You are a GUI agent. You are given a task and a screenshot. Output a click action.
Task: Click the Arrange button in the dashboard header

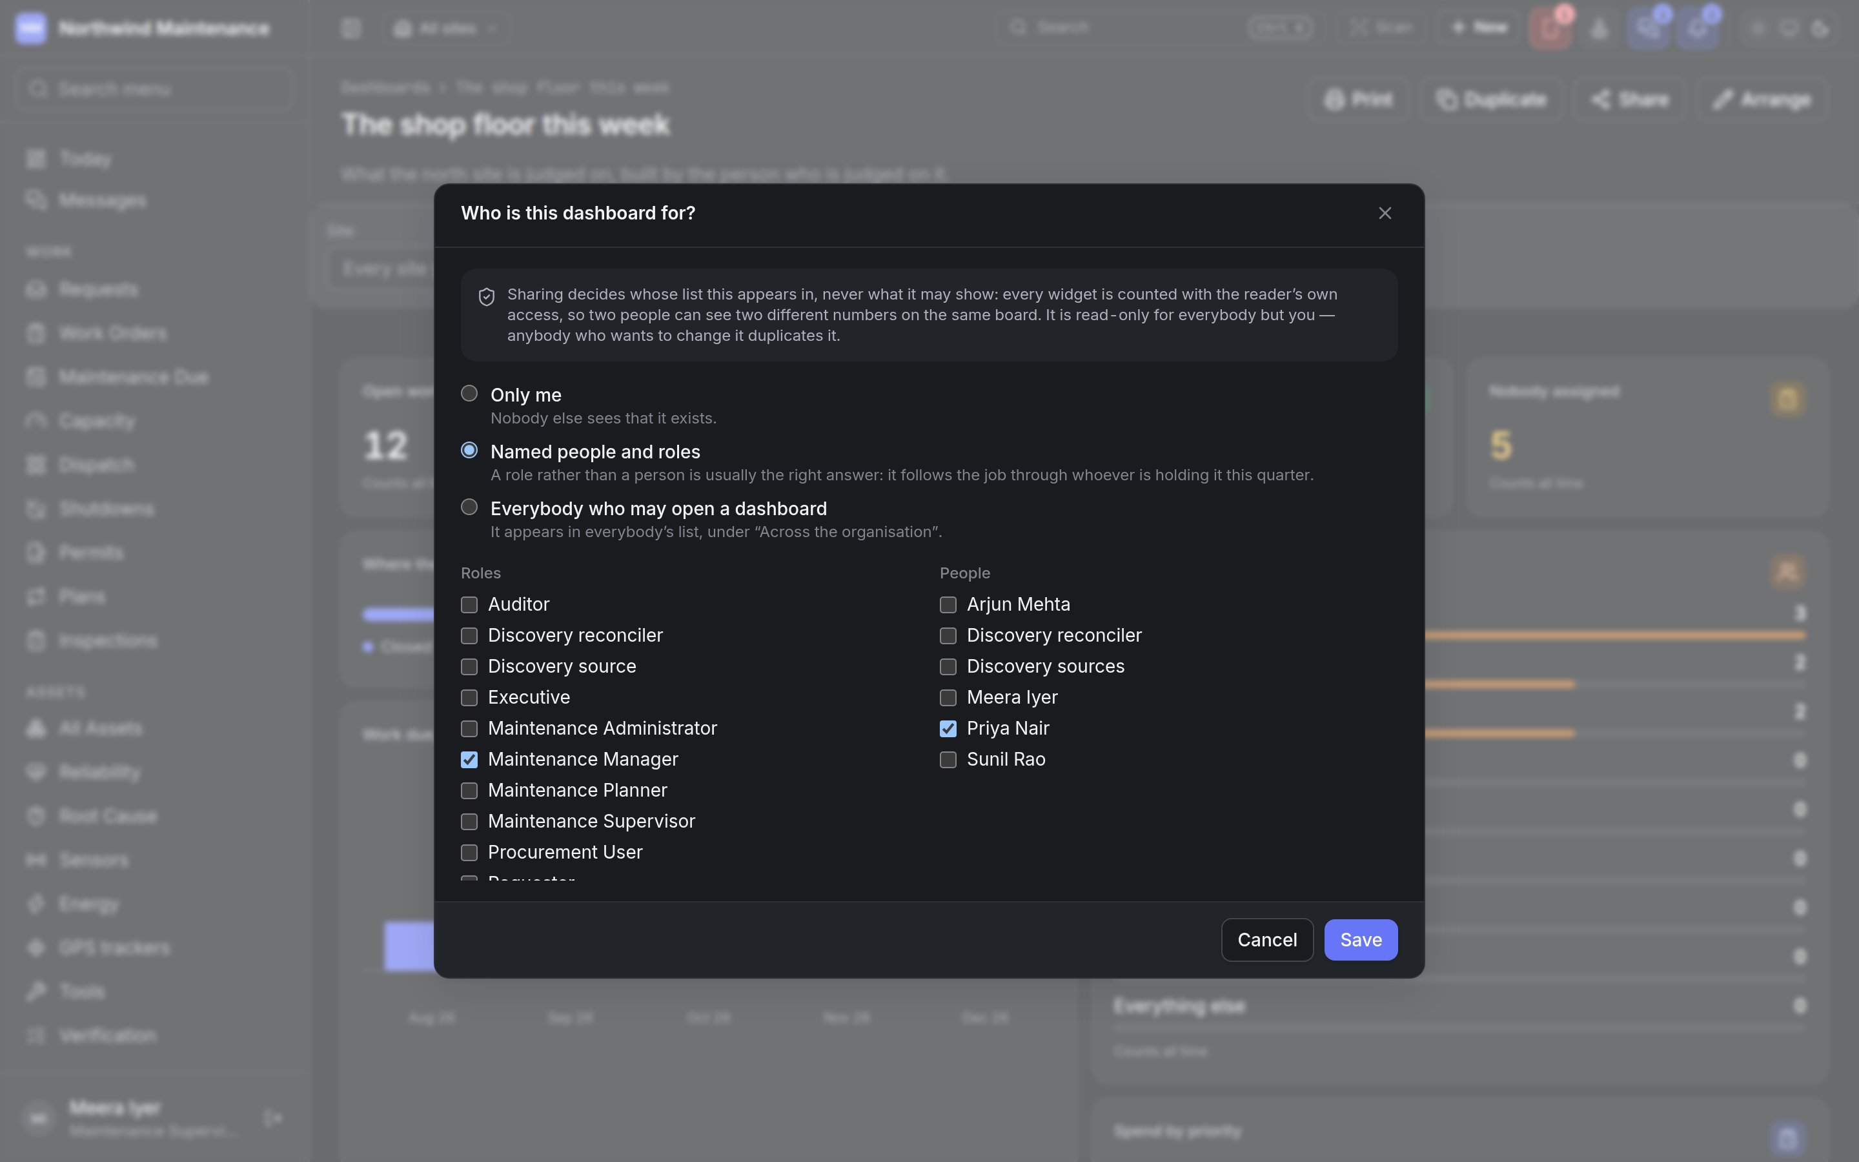point(1762,99)
